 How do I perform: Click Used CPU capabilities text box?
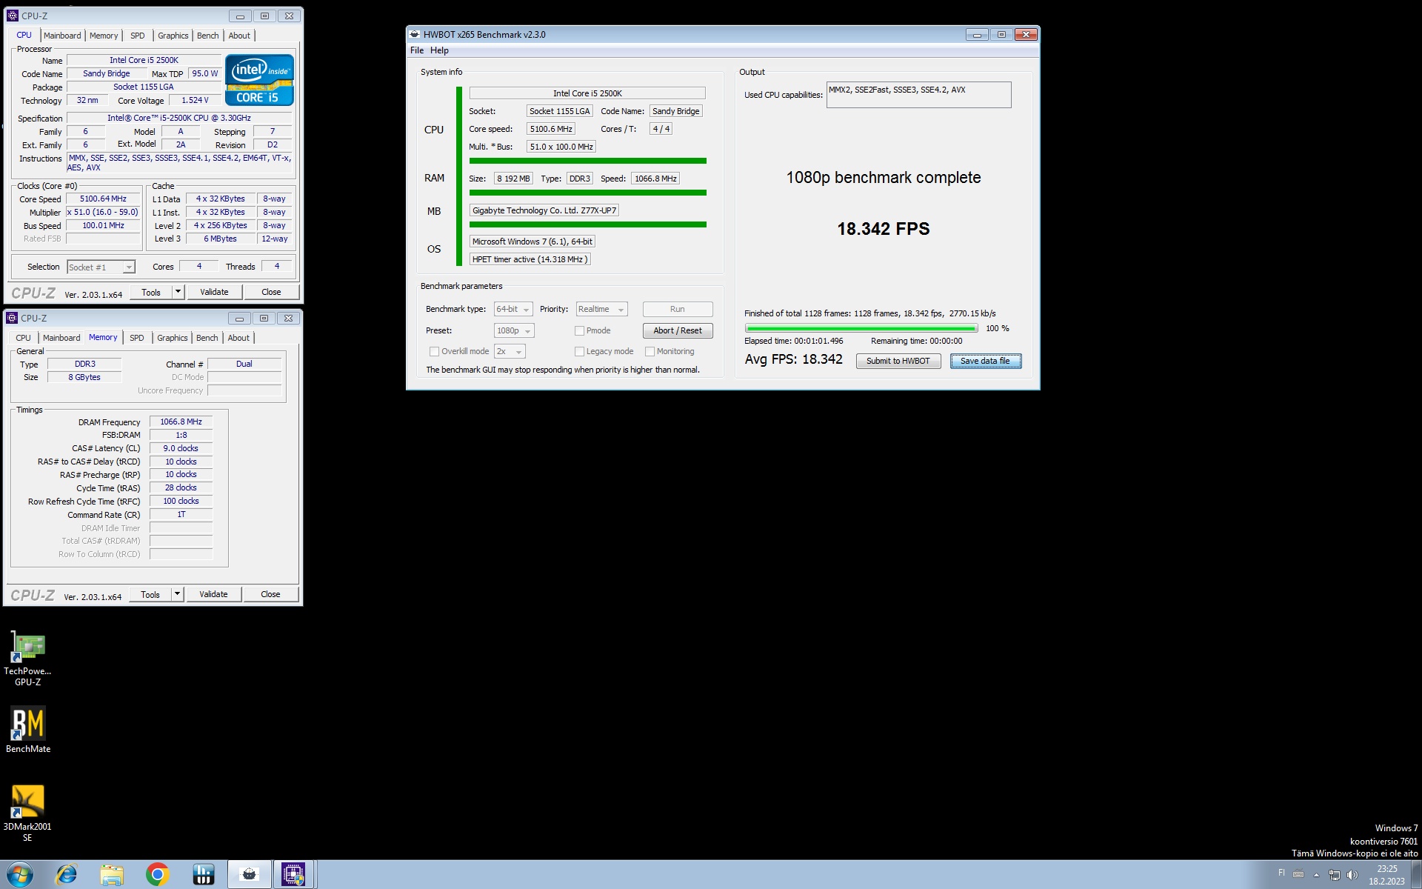tap(918, 95)
